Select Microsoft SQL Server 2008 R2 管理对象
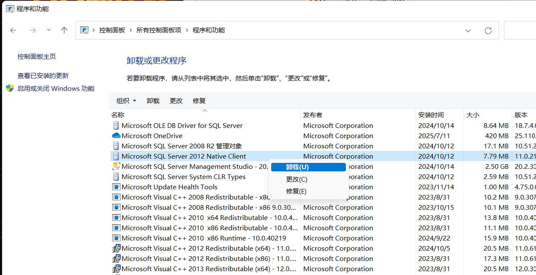The image size is (536, 275). [x=182, y=146]
